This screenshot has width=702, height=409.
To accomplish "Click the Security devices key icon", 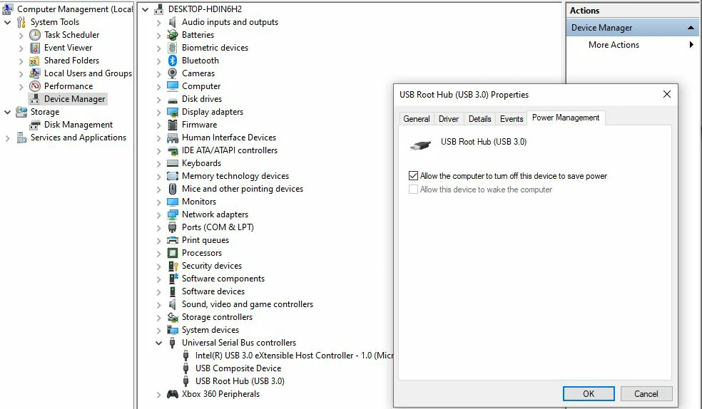I will pos(173,266).
